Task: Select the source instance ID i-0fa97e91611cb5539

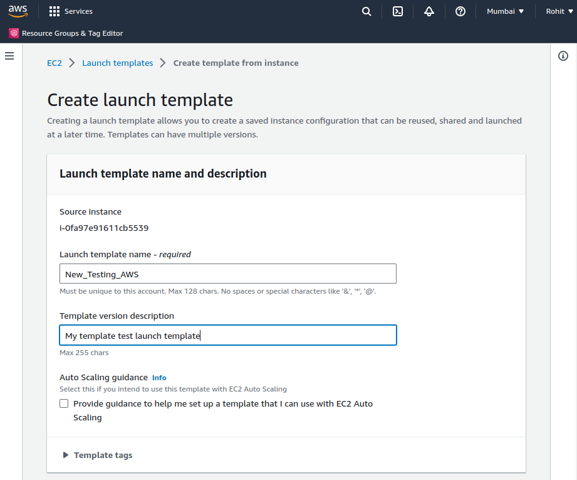Action: coord(104,228)
